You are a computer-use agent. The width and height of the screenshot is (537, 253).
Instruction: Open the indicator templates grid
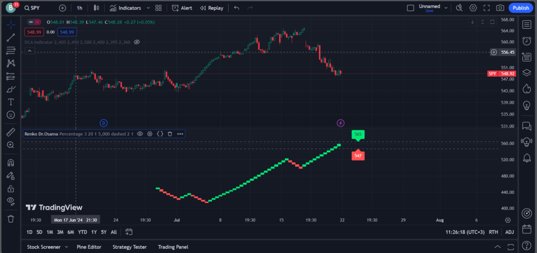click(158, 8)
